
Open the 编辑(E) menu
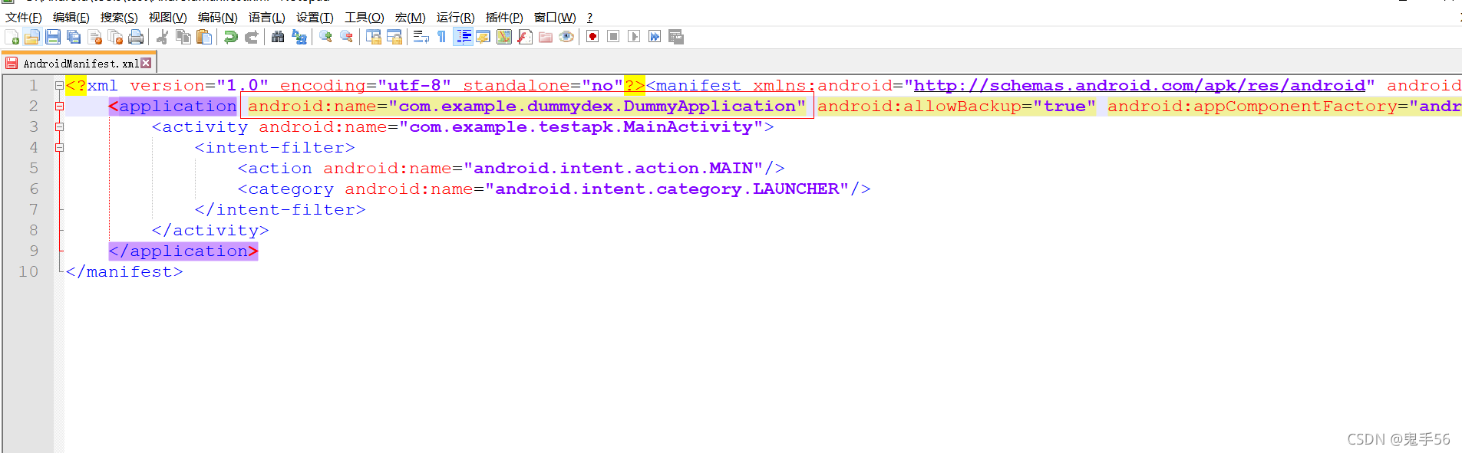point(71,17)
